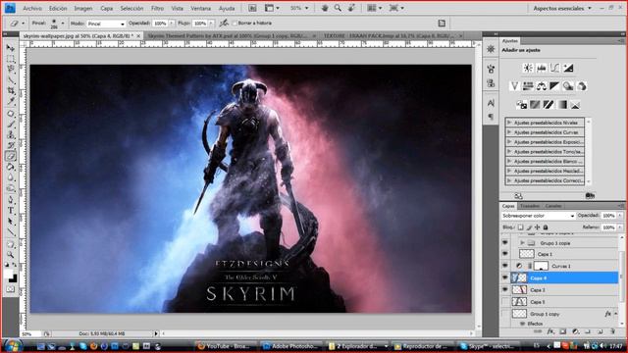Screen dimensions: 628x353
Task: Add a Brightness/Contrast adjustment
Action: pos(528,68)
